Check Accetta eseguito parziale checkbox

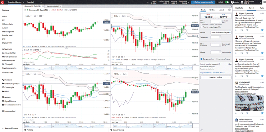pos(201,27)
